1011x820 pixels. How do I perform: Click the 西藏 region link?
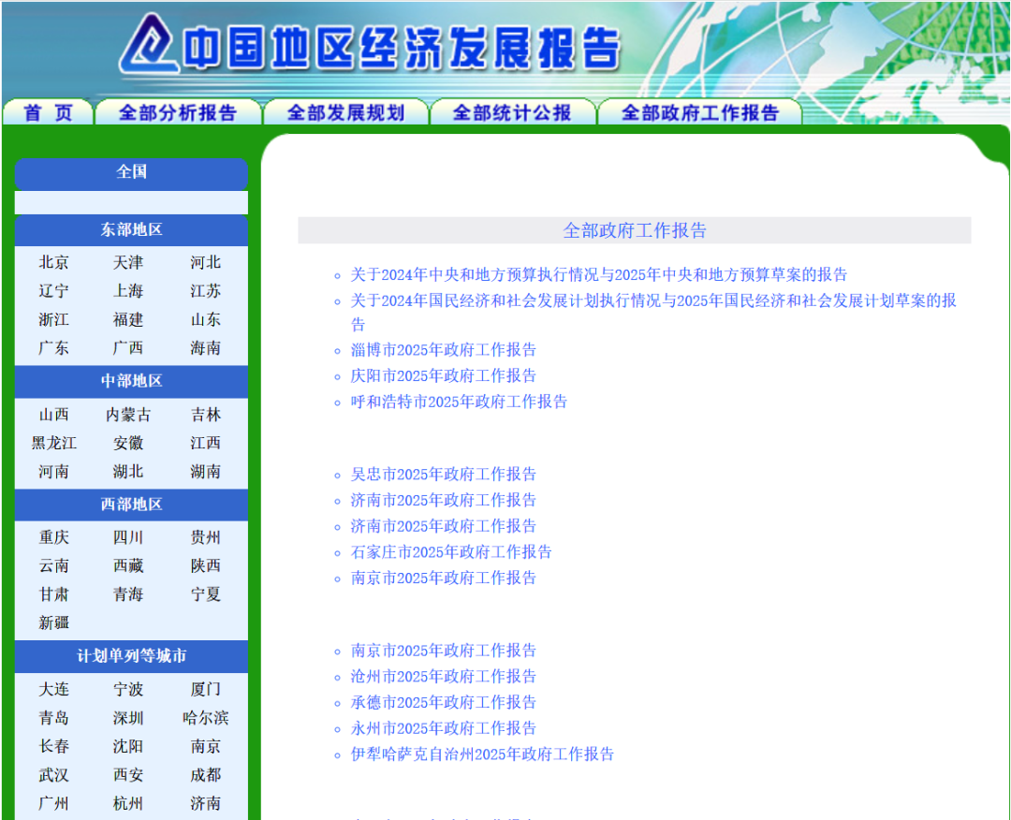point(128,566)
